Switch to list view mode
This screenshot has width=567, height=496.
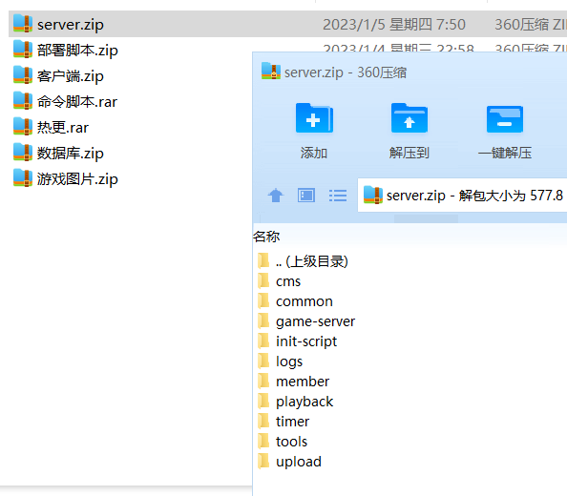pyautogui.click(x=338, y=196)
